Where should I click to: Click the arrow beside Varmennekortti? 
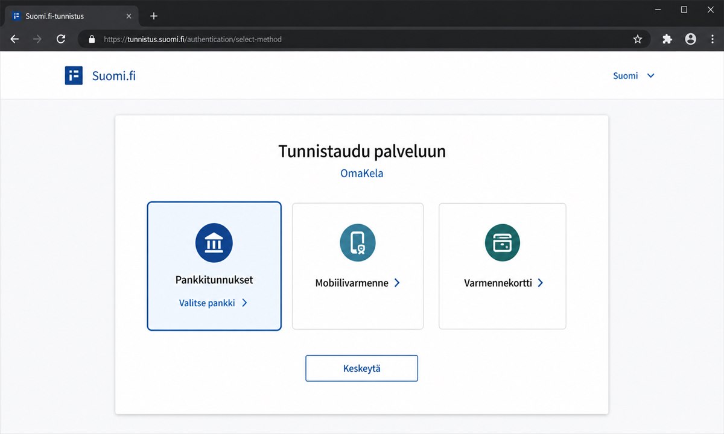tap(541, 283)
